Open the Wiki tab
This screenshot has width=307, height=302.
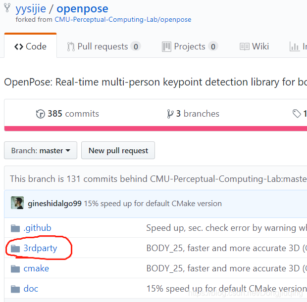click(x=254, y=46)
